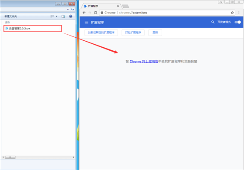Select the extensions tab

coord(101,6)
